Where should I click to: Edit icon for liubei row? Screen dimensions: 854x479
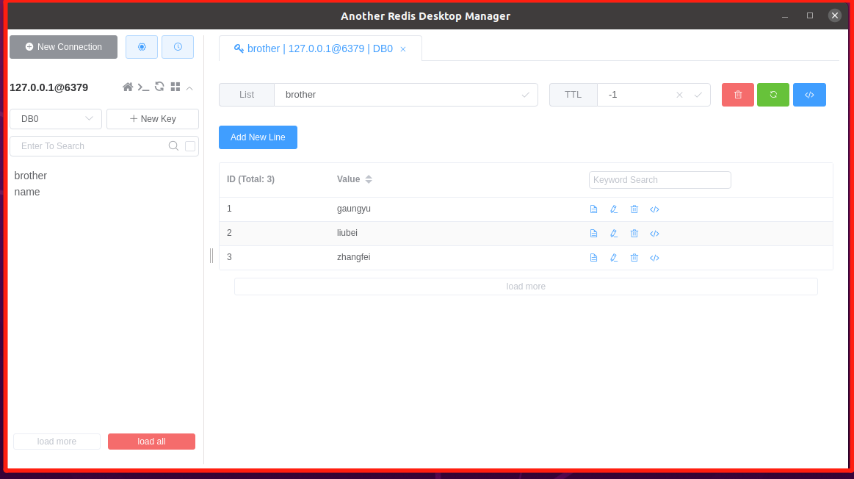tap(614, 233)
